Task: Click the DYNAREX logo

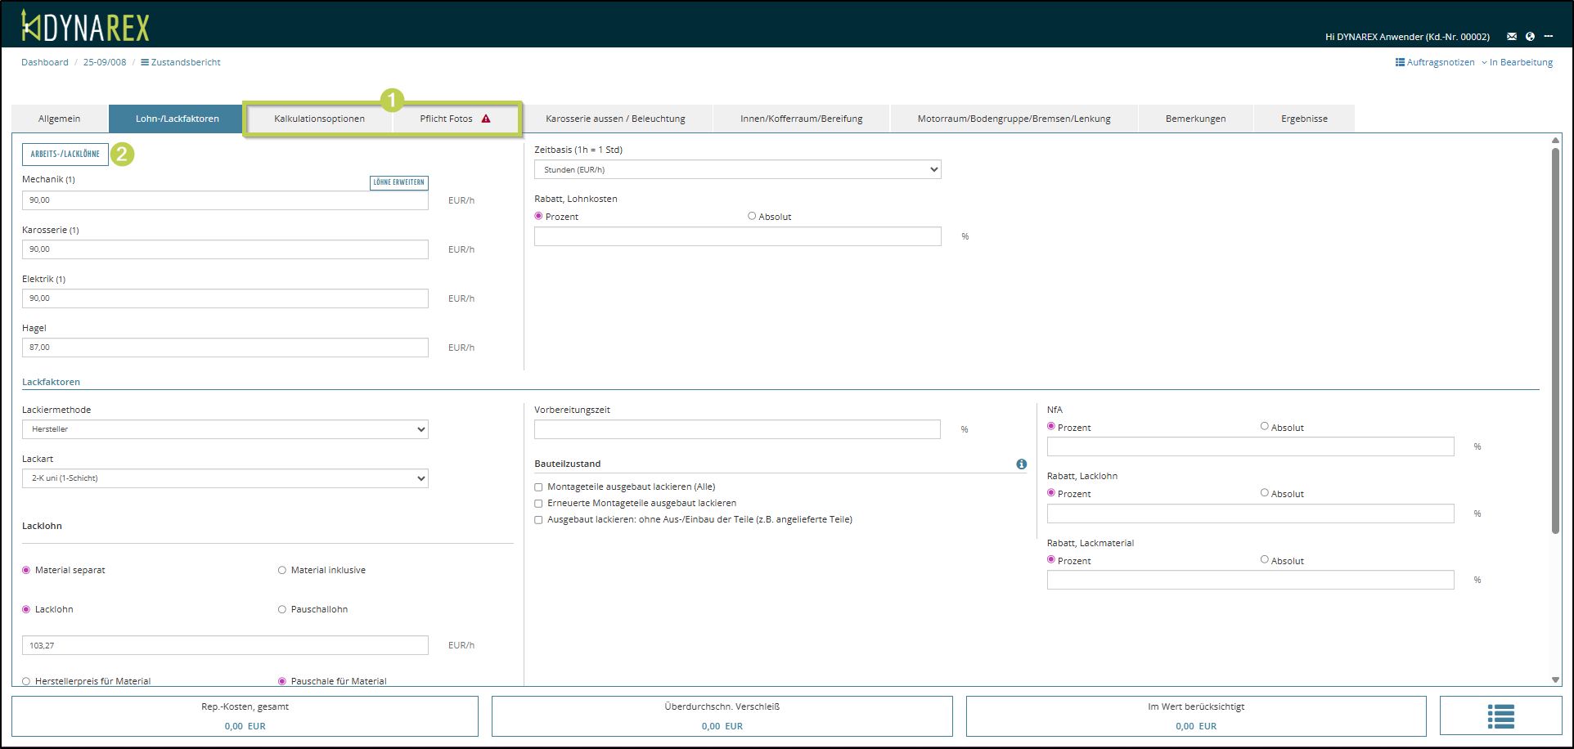Action: [85, 26]
